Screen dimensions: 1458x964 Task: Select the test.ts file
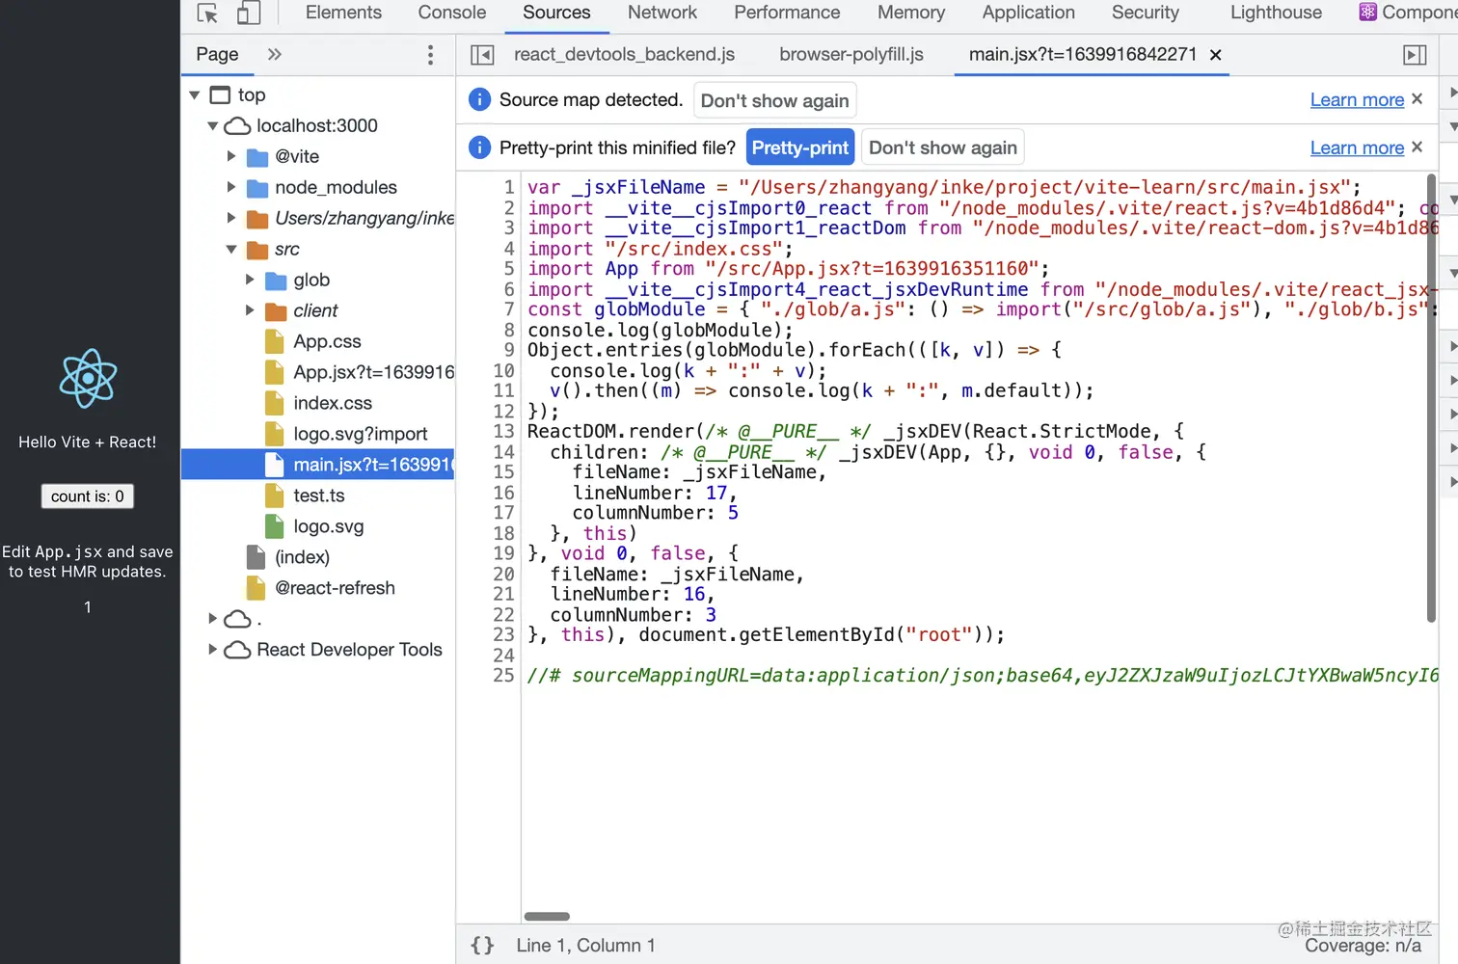(x=319, y=495)
